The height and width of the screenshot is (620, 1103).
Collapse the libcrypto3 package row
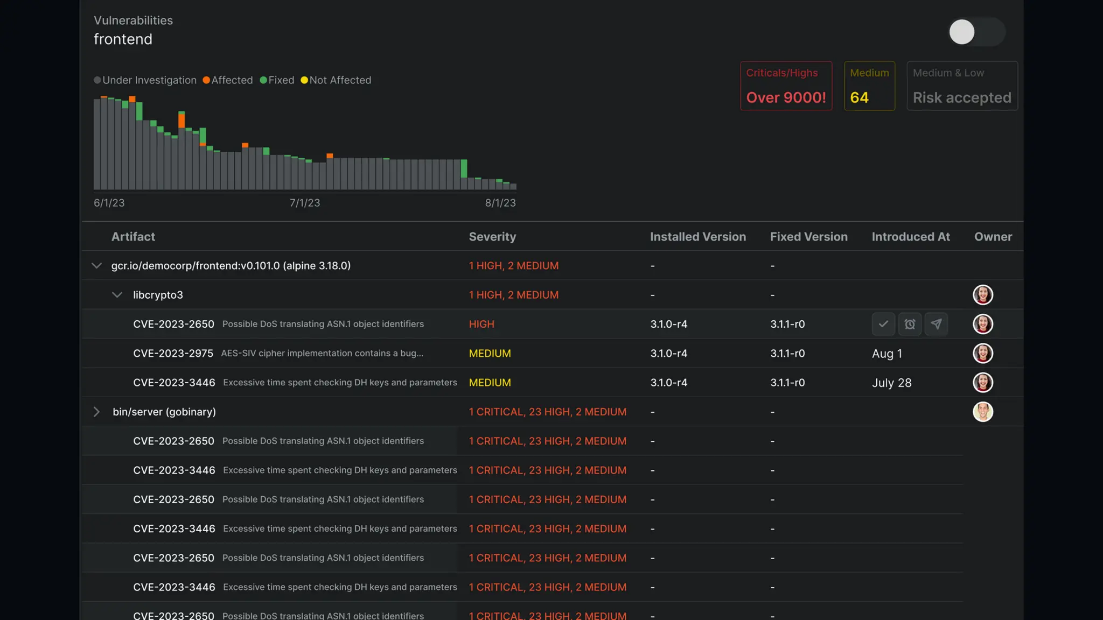117,295
